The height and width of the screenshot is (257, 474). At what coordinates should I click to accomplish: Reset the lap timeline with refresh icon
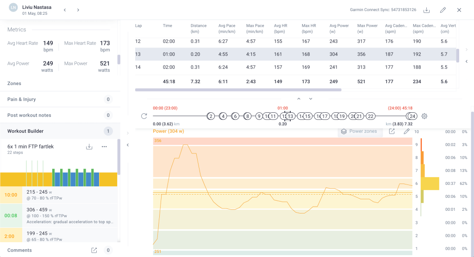coord(144,116)
